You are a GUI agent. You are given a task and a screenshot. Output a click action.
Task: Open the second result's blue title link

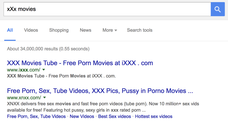tap(100, 91)
